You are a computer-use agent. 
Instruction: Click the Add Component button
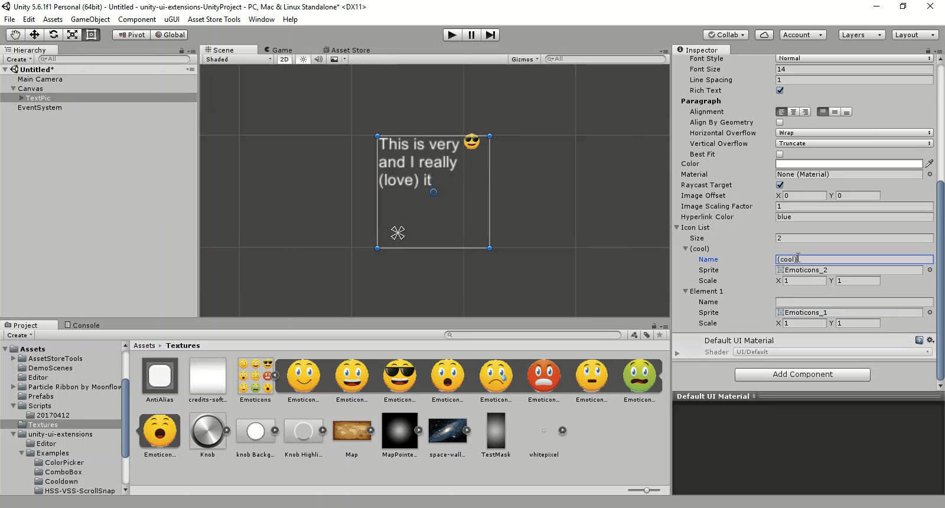[802, 375]
